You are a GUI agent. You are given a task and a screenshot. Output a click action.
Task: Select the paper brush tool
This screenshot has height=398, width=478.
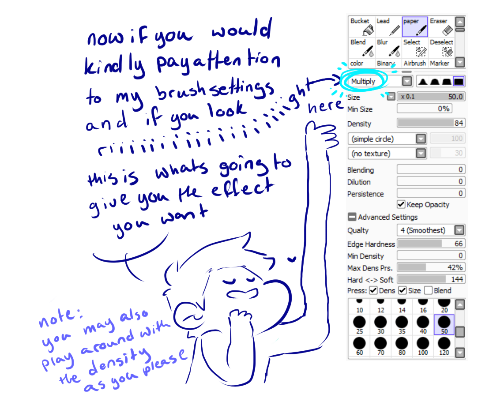pyautogui.click(x=414, y=27)
